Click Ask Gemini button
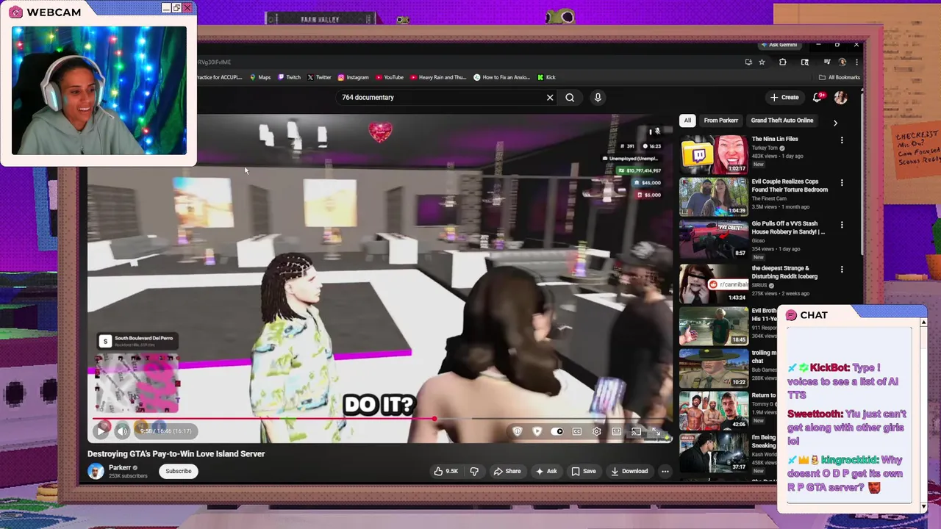 [779, 45]
